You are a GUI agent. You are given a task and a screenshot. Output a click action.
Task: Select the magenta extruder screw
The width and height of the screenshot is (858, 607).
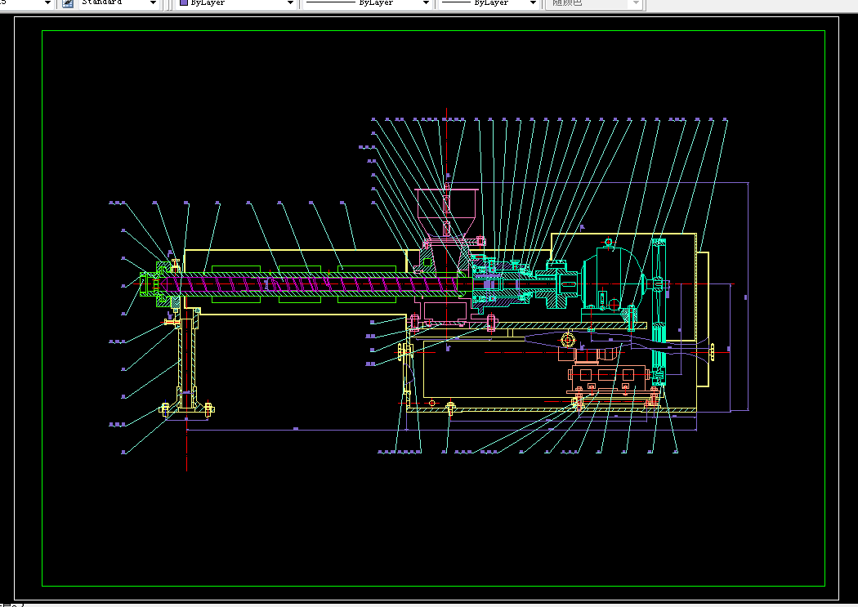click(x=312, y=284)
